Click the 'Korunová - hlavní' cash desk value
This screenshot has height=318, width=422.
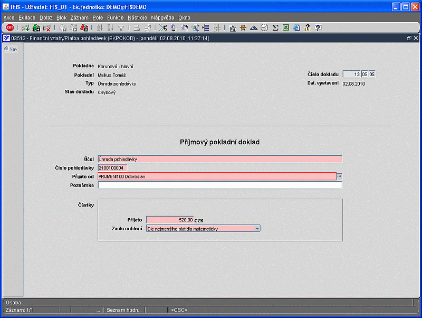[116, 67]
